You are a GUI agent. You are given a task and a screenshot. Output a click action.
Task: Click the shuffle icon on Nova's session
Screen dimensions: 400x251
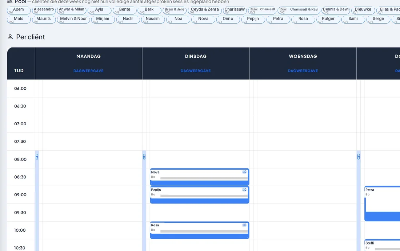(244, 172)
